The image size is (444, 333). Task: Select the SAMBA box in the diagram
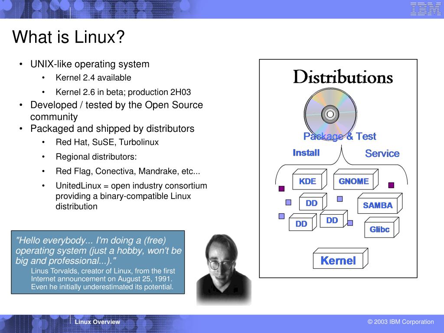(380, 203)
